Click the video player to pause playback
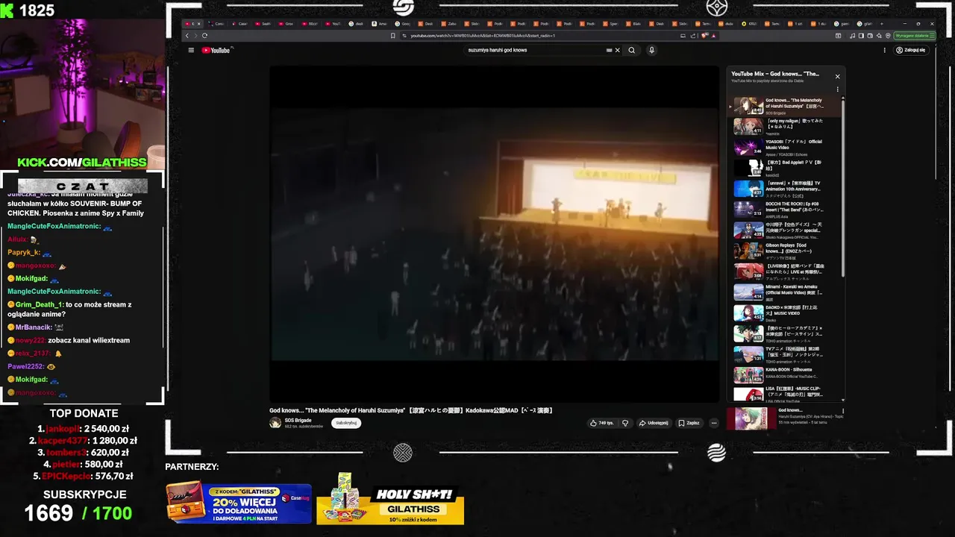Screen dimensions: 955x537 (495, 234)
